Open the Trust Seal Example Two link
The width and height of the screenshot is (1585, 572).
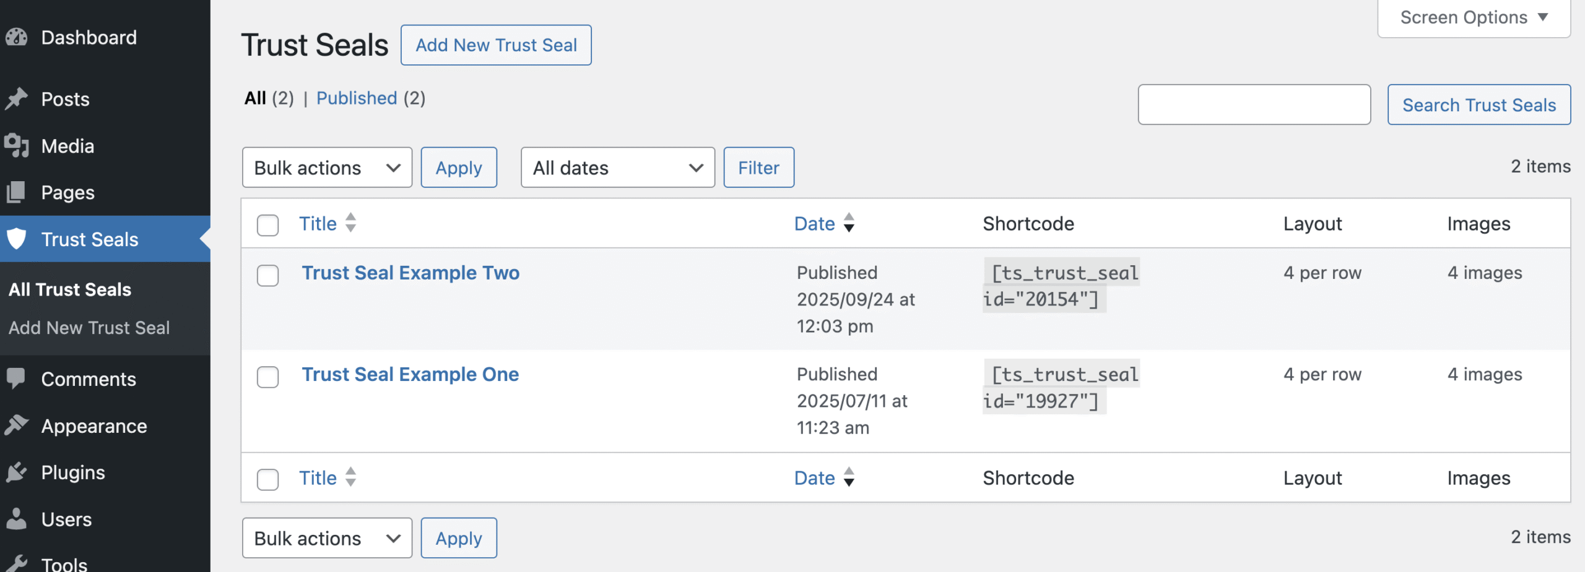pos(410,273)
